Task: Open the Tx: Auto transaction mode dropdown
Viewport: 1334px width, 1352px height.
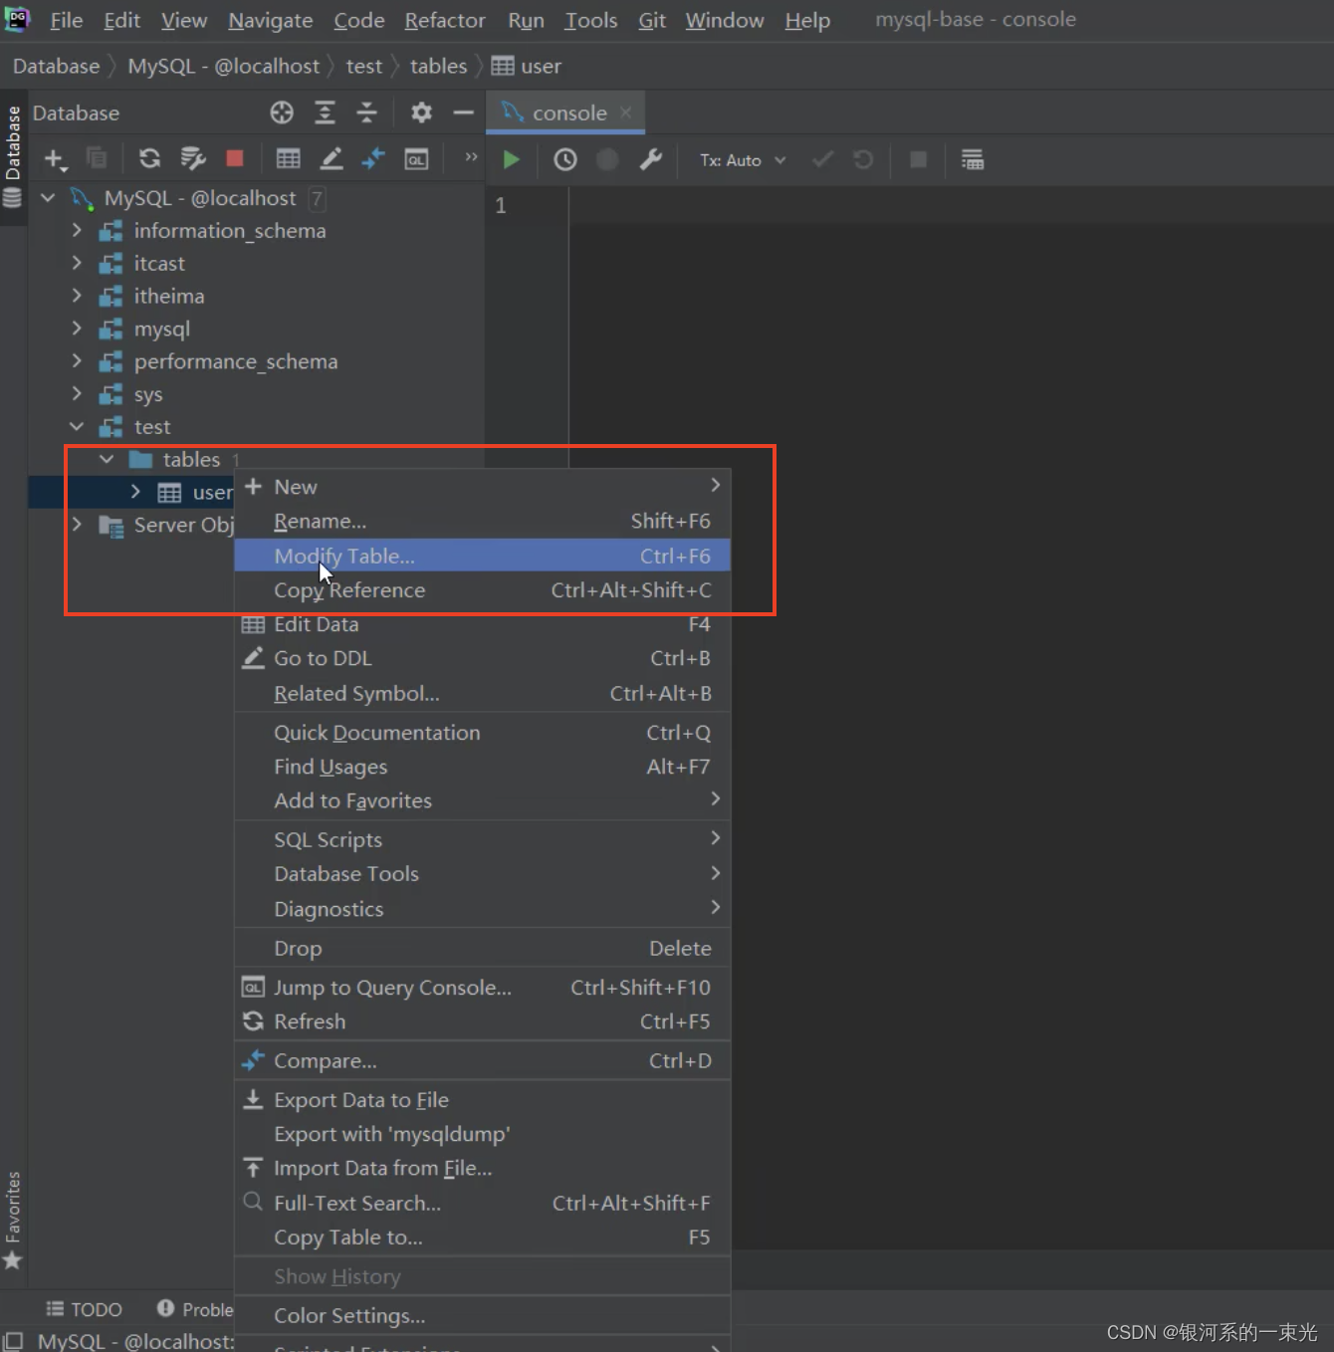Action: pos(743,160)
